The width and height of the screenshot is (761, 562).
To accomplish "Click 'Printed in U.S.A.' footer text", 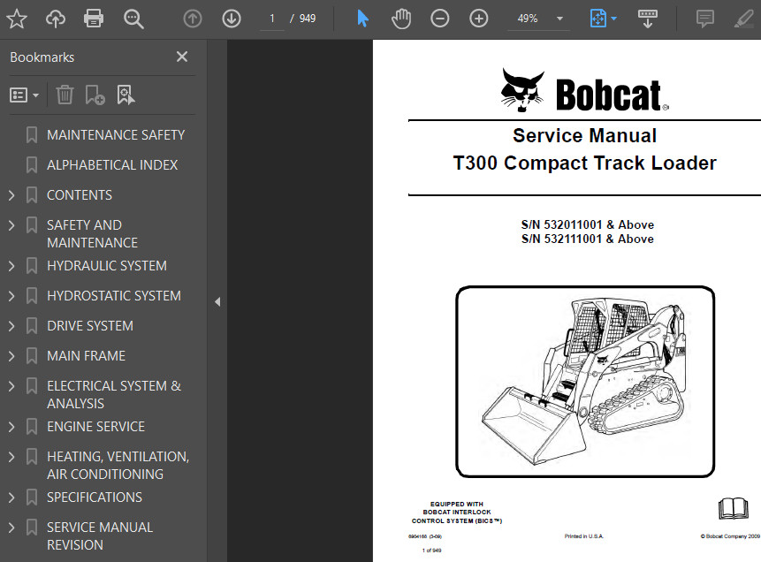I will 584,536.
